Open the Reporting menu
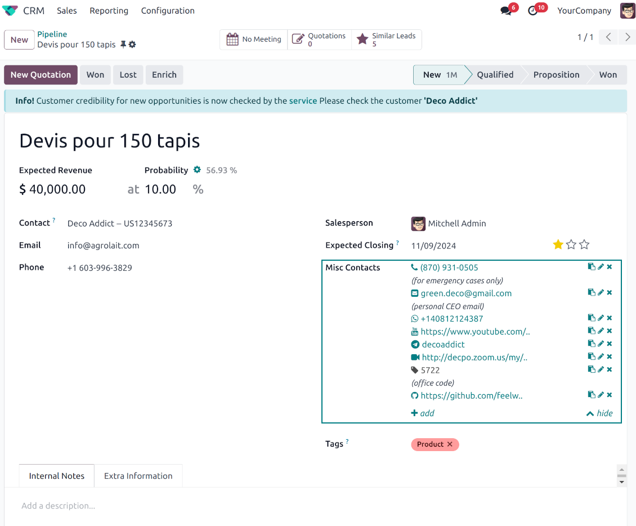This screenshot has width=636, height=526. [109, 11]
